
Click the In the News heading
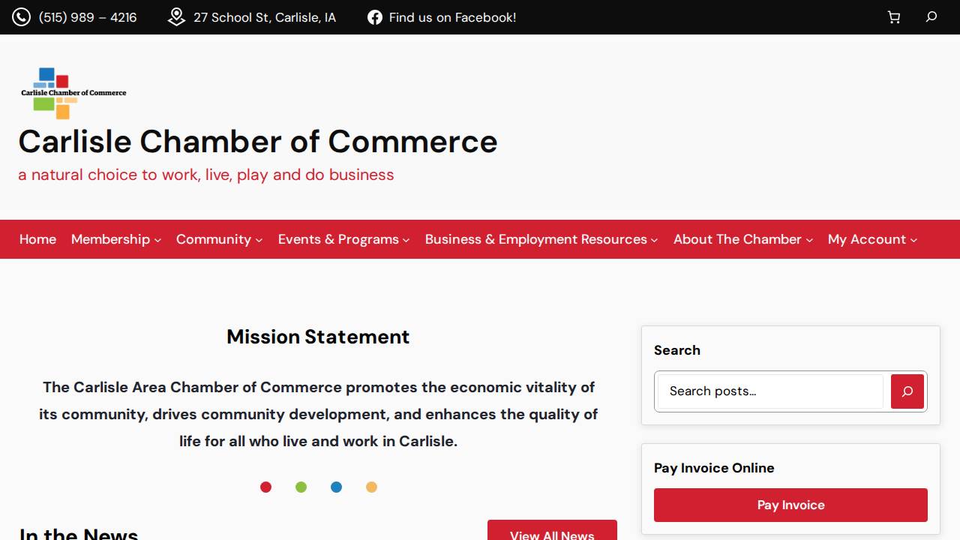click(79, 533)
